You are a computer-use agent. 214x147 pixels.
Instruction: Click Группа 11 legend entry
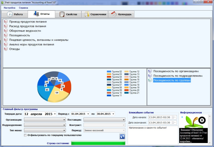(x=114, y=95)
